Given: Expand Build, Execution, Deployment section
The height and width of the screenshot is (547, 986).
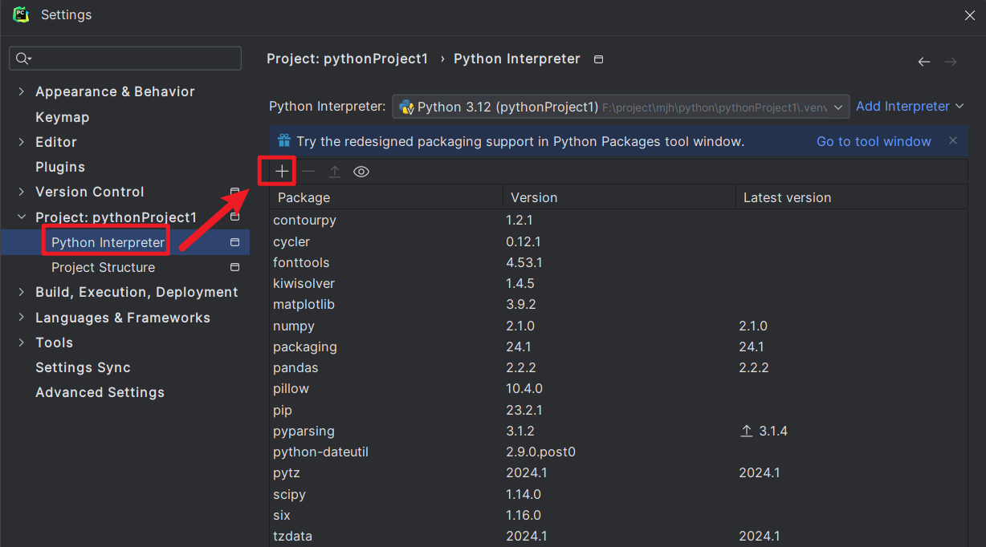Looking at the screenshot, I should tap(21, 292).
